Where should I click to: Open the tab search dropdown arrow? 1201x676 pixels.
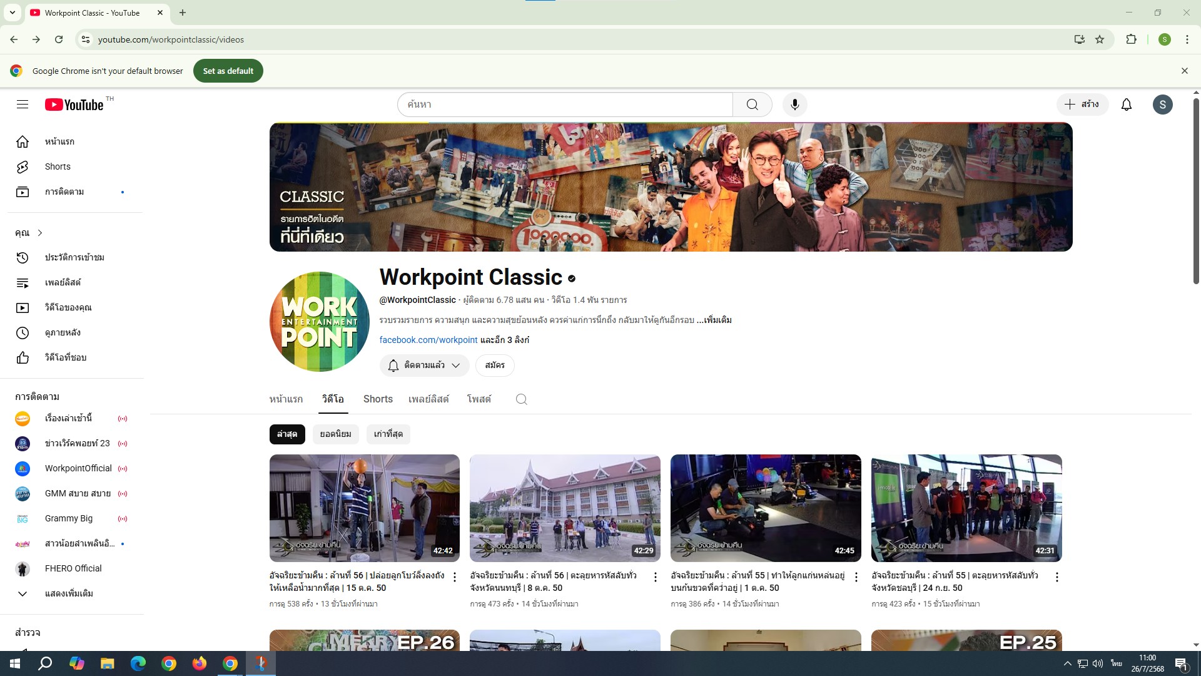12,13
